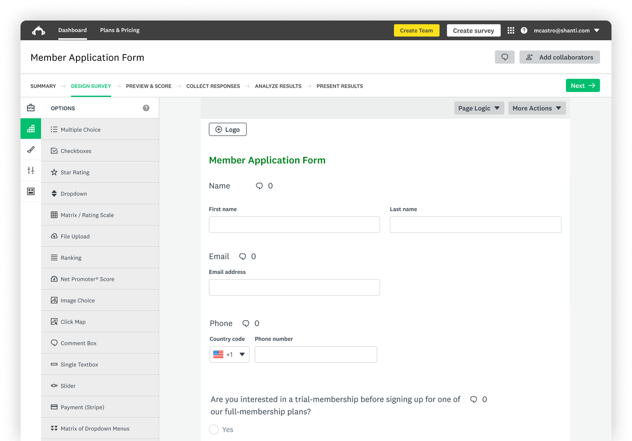Image resolution: width=632 pixels, height=441 pixels.
Task: Open survey comments via the speech bubble icon
Action: [504, 57]
